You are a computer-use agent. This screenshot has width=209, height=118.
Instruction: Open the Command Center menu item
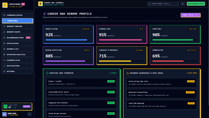coord(17,15)
